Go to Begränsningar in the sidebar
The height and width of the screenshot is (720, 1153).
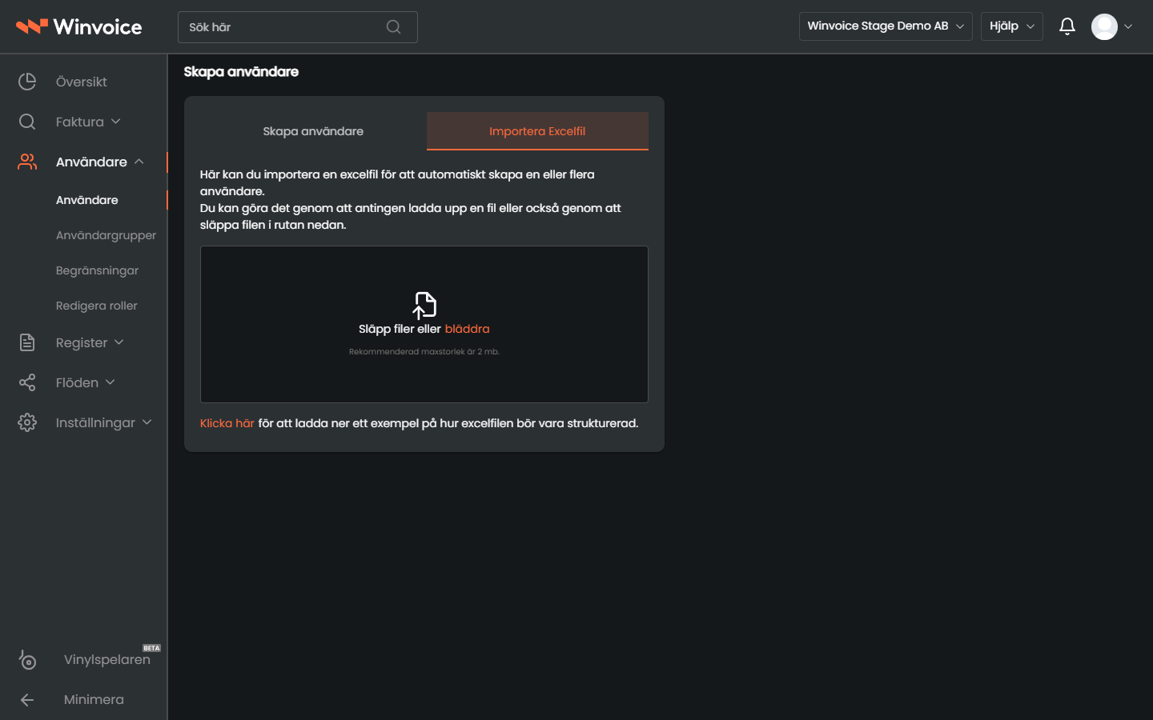98,270
